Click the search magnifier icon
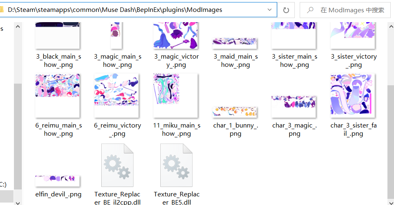 [310, 10]
